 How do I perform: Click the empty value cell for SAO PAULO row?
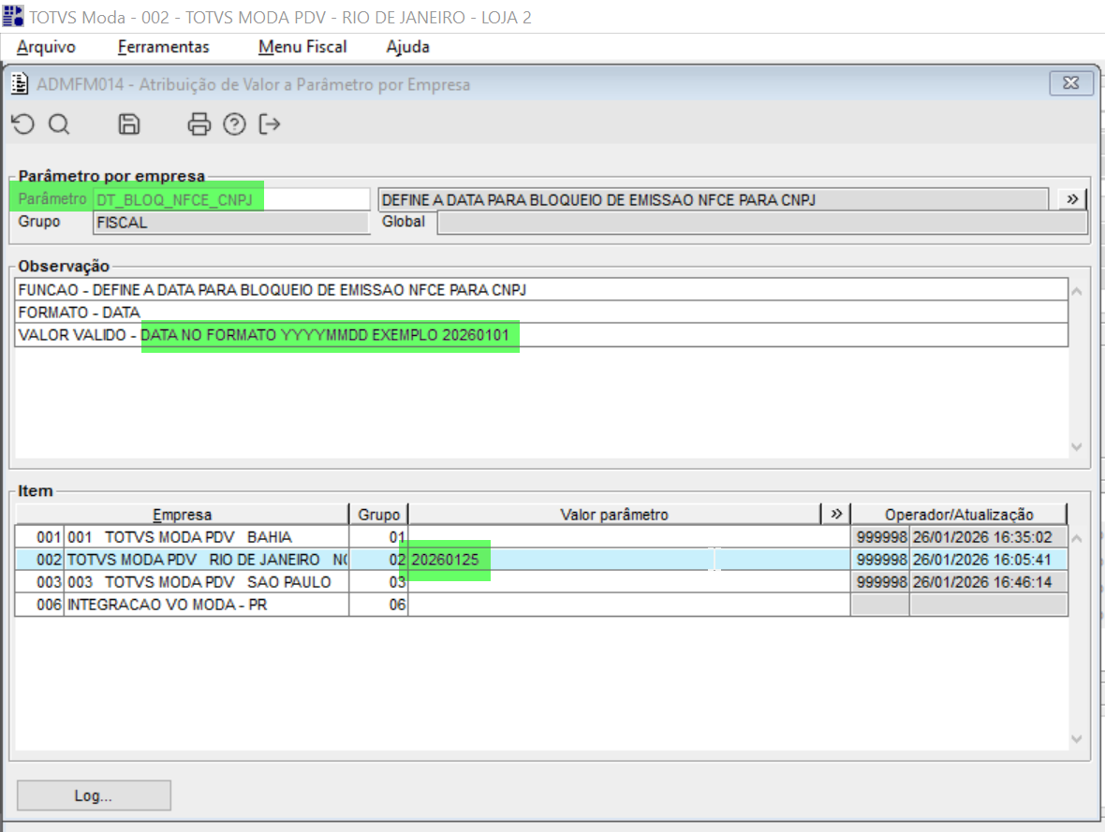(628, 582)
